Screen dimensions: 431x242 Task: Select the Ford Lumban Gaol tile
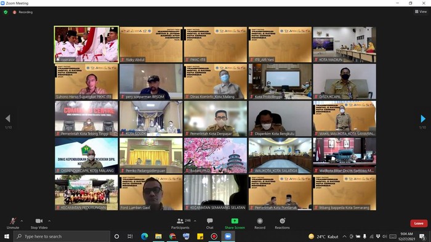point(151,192)
